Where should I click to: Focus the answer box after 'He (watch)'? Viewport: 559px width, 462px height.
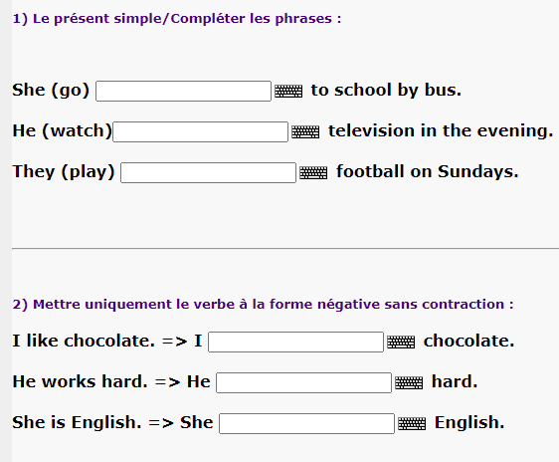tap(200, 132)
